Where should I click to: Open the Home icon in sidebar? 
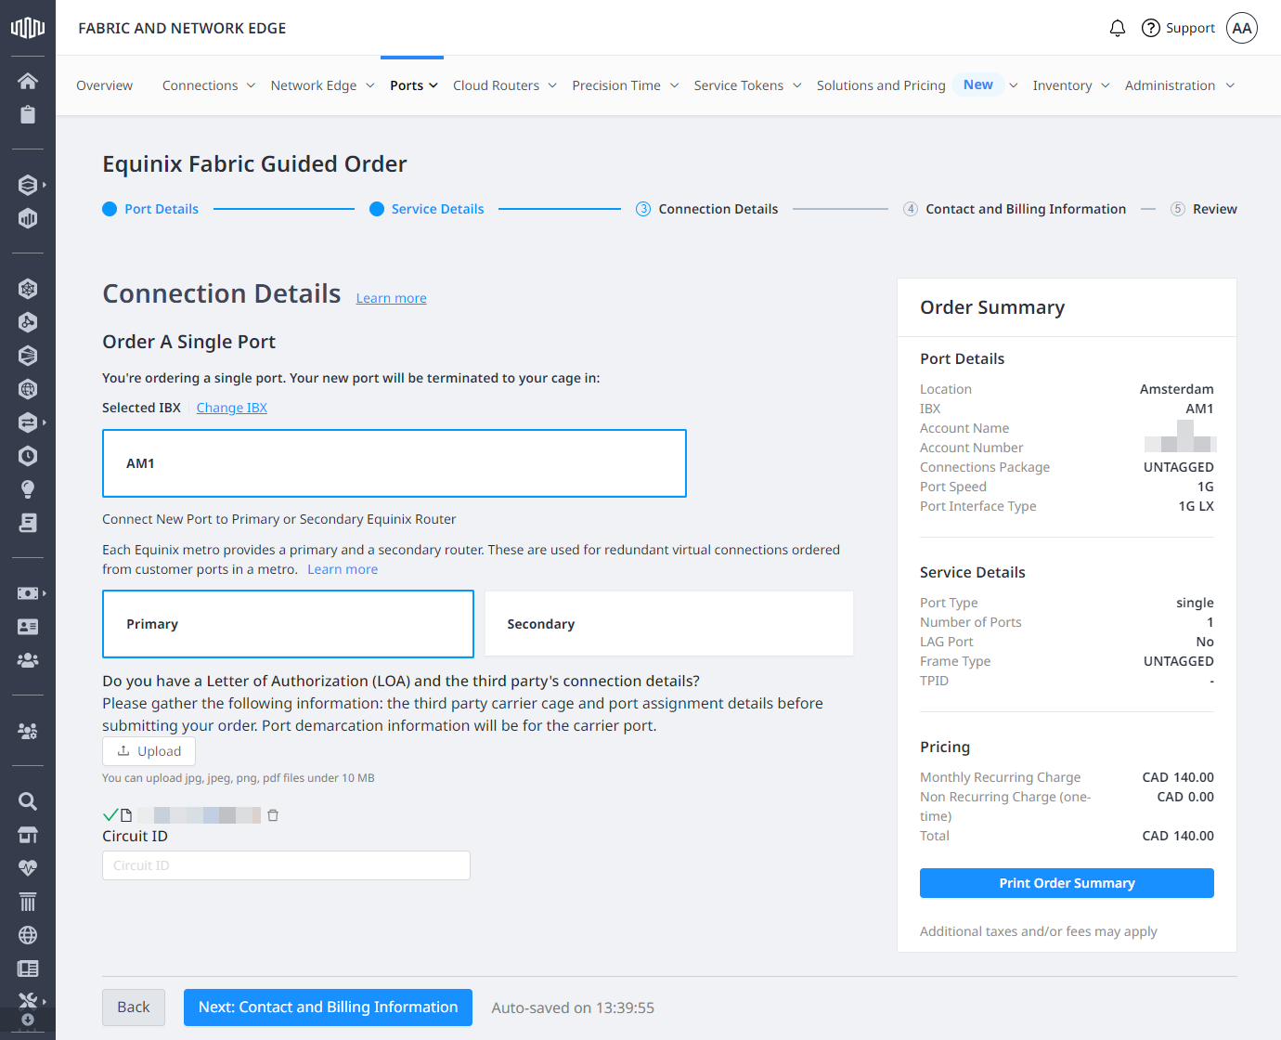click(x=28, y=81)
